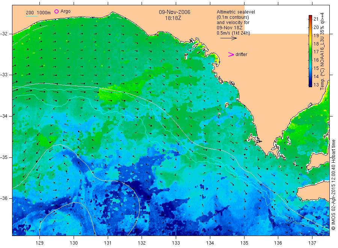Screen dimensions: 338x248
Task: Click the 16 value on temperature scale
Action: (316, 60)
